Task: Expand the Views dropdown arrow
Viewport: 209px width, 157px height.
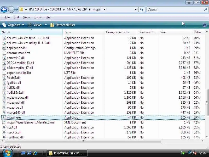Action: [45, 25]
